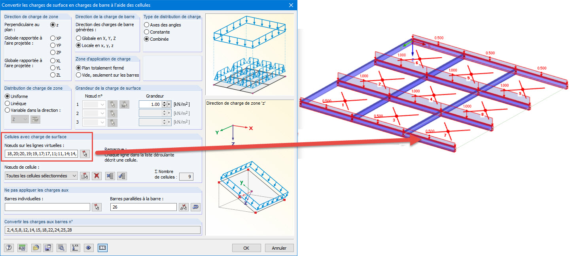The image size is (585, 256).
Task: Select the YP projected direction radio
Action: pos(53,45)
